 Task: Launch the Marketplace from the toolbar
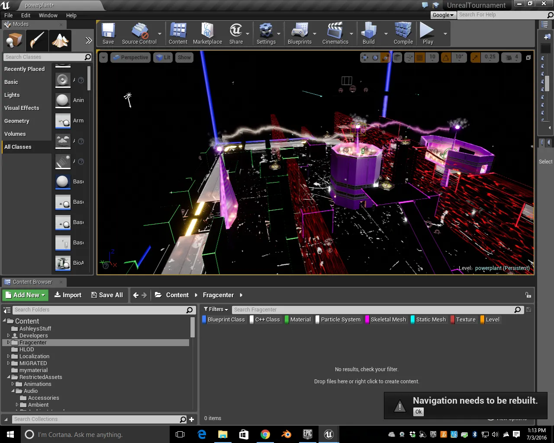click(207, 34)
